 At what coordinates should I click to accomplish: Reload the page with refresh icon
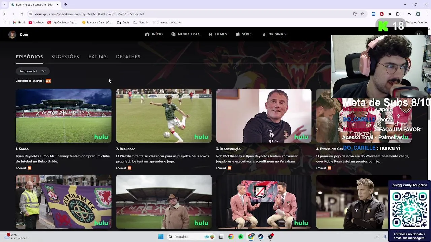pos(21,14)
